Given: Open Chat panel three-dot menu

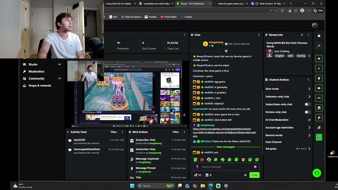Looking at the screenshot, I should 259,35.
